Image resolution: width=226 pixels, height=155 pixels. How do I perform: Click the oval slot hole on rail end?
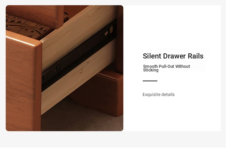(x=111, y=30)
